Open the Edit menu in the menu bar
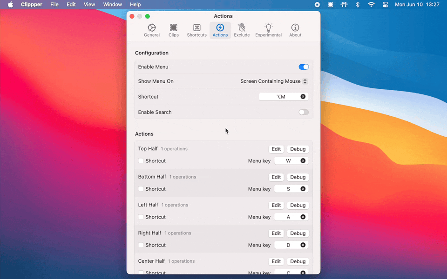The width and height of the screenshot is (447, 279). [x=71, y=5]
